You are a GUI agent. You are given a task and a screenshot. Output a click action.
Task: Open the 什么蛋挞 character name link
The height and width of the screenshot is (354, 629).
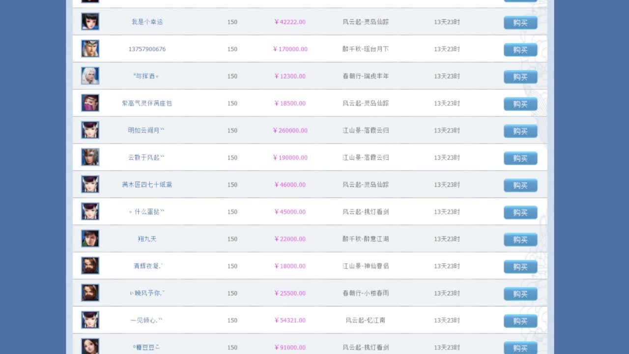(147, 212)
